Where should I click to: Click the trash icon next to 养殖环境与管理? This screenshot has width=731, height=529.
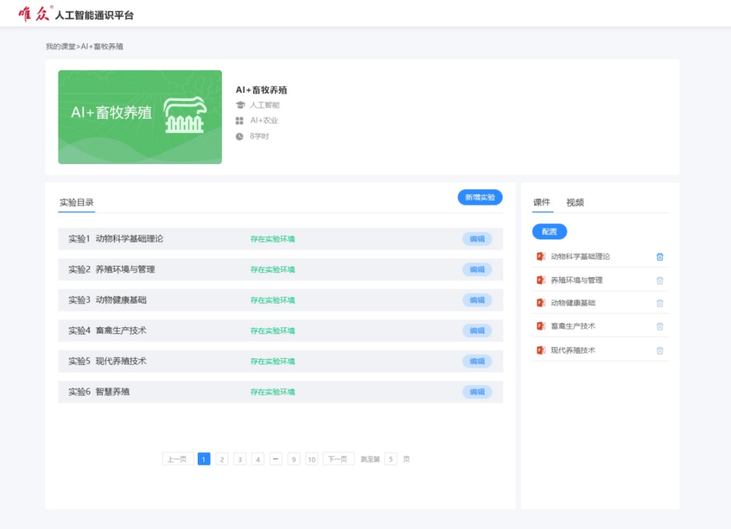click(x=659, y=279)
